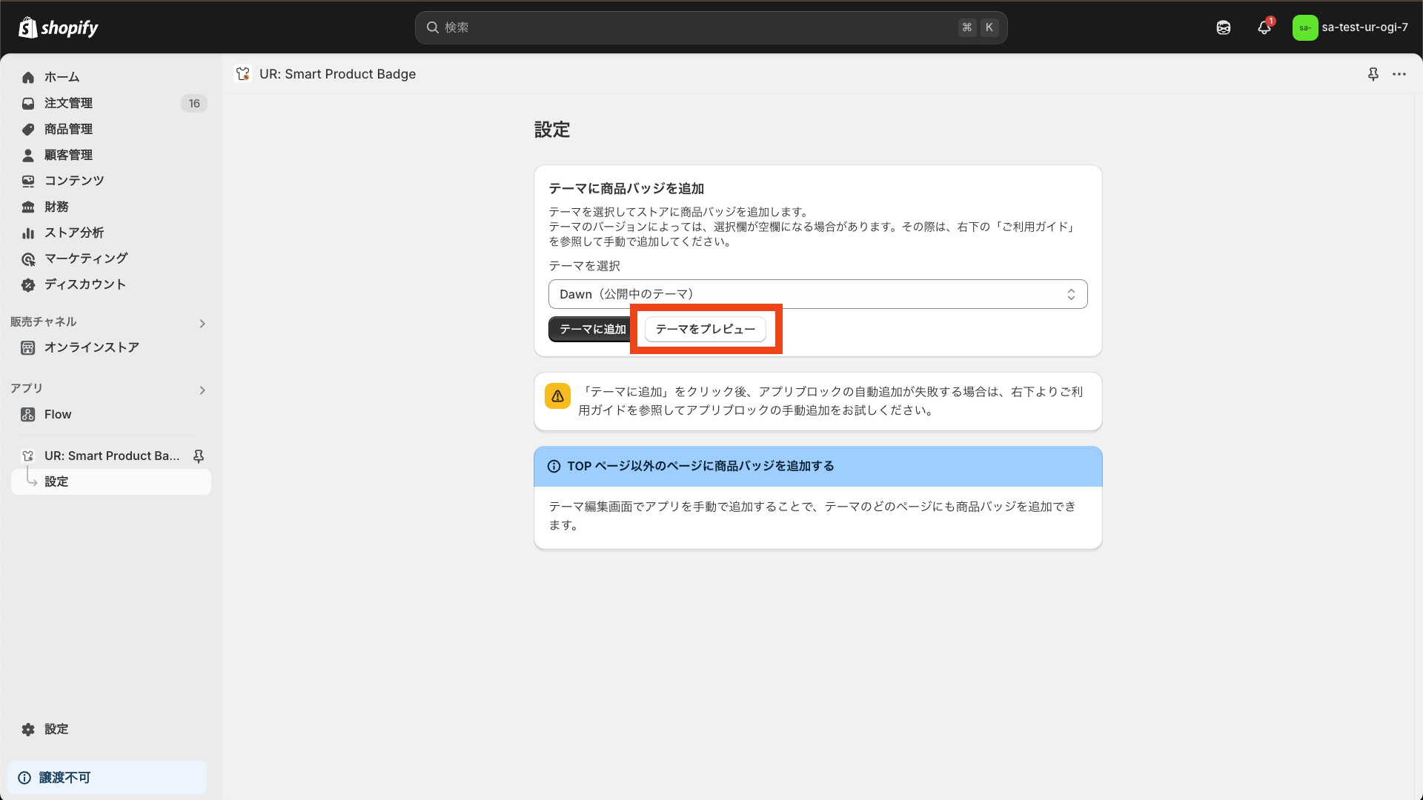The height and width of the screenshot is (800, 1423).
Task: Click the yellow warning icon
Action: 557,396
